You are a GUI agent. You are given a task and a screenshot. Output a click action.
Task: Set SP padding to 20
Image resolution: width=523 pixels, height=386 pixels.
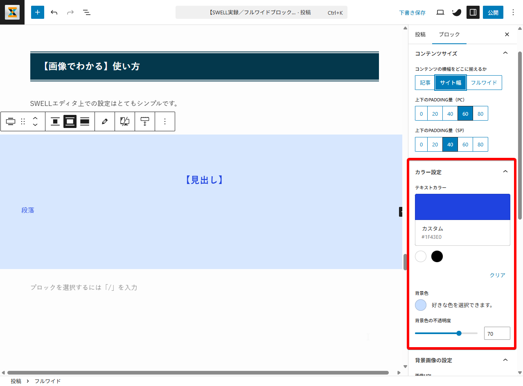pos(435,144)
